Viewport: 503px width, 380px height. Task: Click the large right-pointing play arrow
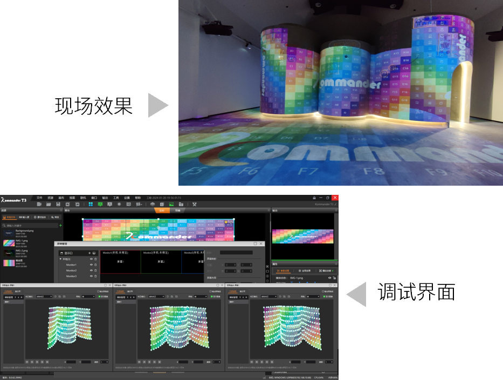point(158,105)
